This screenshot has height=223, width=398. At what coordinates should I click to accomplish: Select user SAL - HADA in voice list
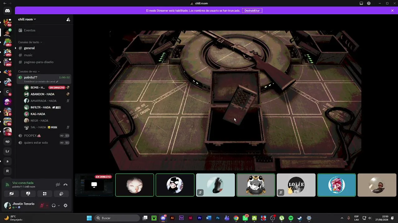pos(47,127)
